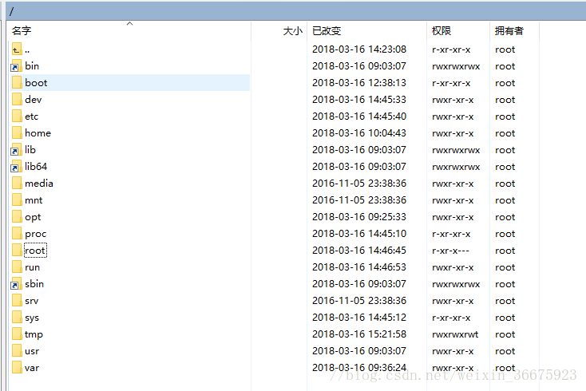Image resolution: width=586 pixels, height=391 pixels.
Task: Click the proc folder icon
Action: click(17, 234)
